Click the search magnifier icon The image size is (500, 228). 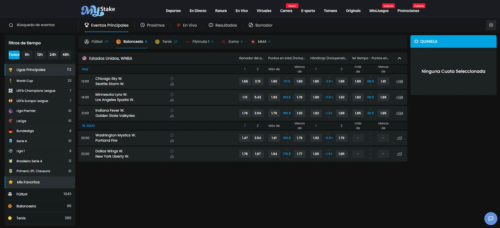click(x=11, y=25)
